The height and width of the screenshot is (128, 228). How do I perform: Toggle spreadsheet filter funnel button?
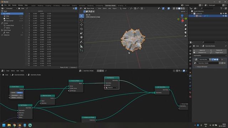pos(76,9)
